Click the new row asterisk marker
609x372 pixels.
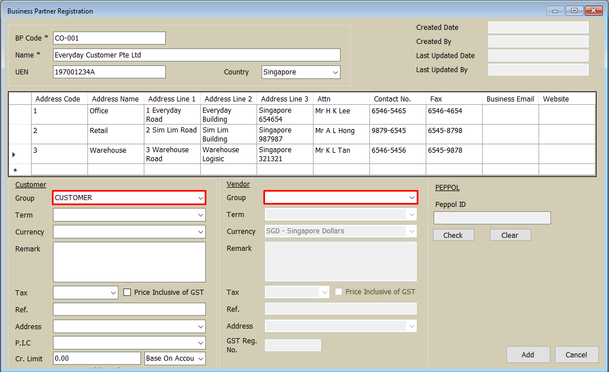tap(15, 170)
